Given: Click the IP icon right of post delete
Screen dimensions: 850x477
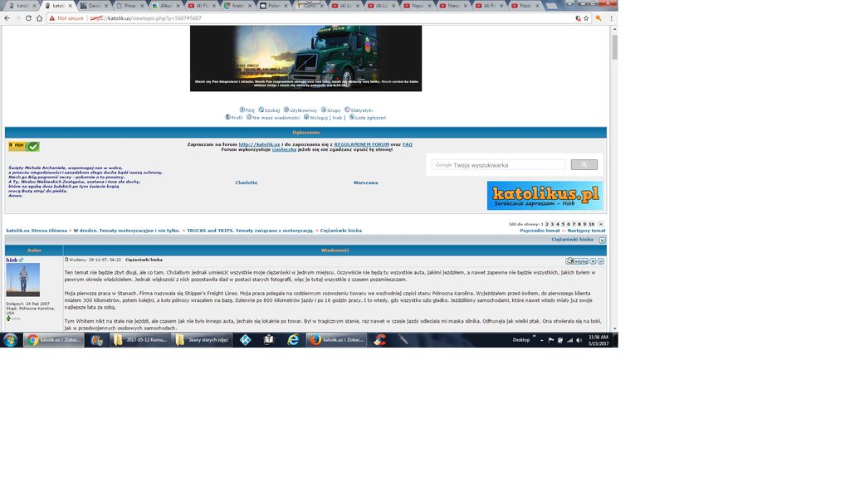Looking at the screenshot, I should click(x=601, y=261).
